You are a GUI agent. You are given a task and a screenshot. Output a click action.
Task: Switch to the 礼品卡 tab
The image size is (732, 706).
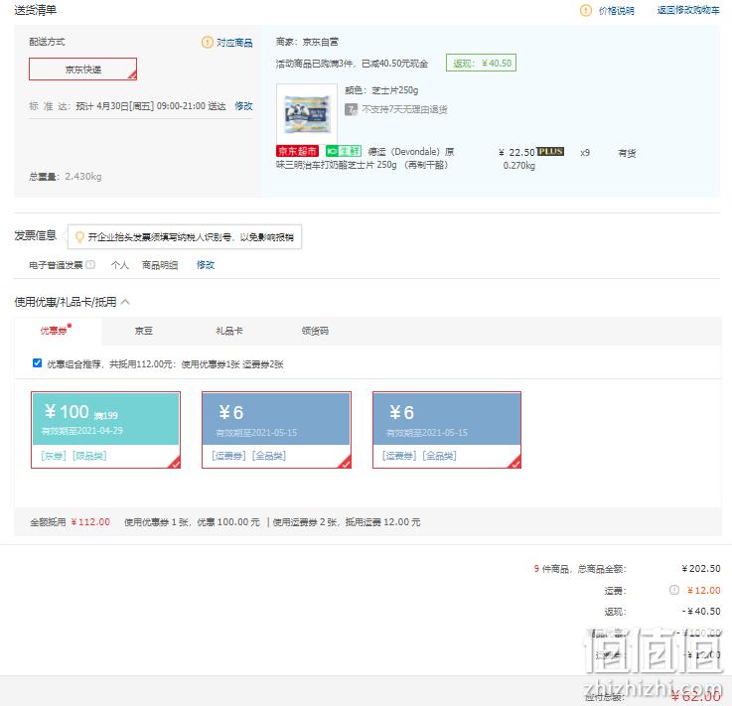[x=229, y=331]
